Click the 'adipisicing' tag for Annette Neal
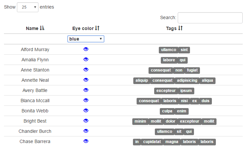The image size is (249, 146). pyautogui.click(x=187, y=80)
